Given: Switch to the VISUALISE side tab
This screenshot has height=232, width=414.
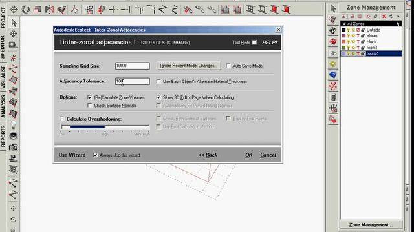Looking at the screenshot, I should [x=3, y=77].
